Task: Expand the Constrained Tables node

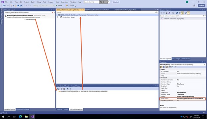Action: tap(58, 17)
